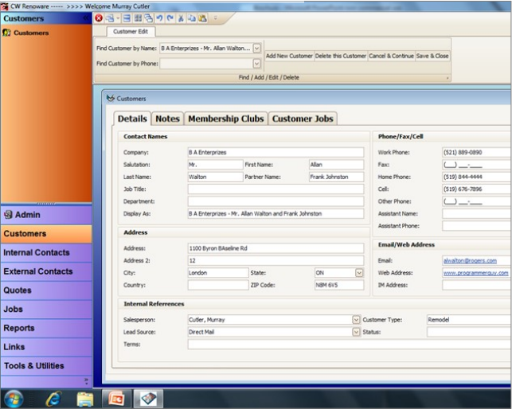Image resolution: width=512 pixels, height=409 pixels.
Task: Open the alwalton@rogers.com email link
Action: 470,260
